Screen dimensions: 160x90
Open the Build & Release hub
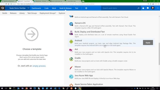[65, 8]
